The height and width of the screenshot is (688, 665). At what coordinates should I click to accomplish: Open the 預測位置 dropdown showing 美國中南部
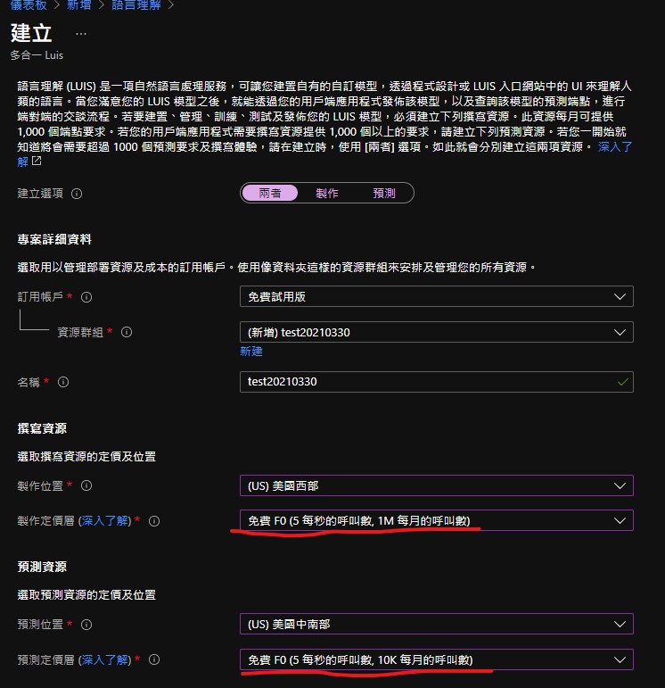[x=436, y=624]
